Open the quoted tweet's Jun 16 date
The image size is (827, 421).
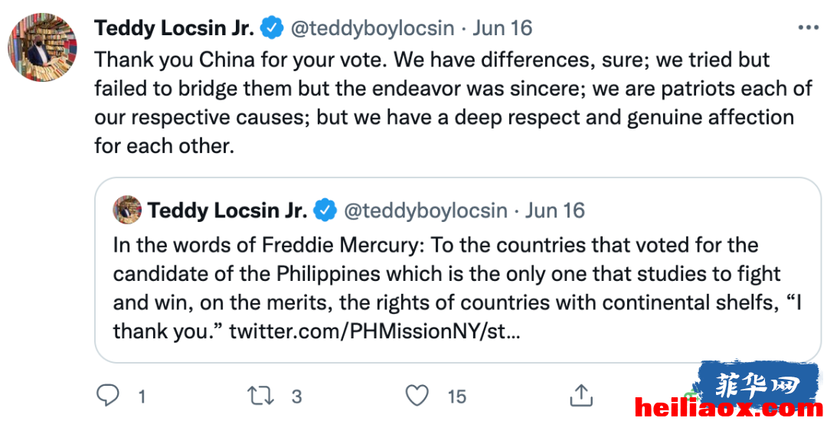tap(555, 210)
